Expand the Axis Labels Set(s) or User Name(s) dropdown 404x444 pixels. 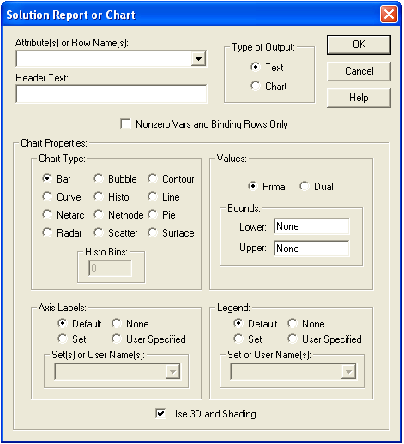(172, 371)
